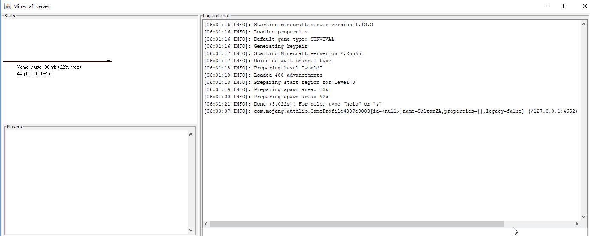Minimize the Minecraft server window

(x=546, y=6)
